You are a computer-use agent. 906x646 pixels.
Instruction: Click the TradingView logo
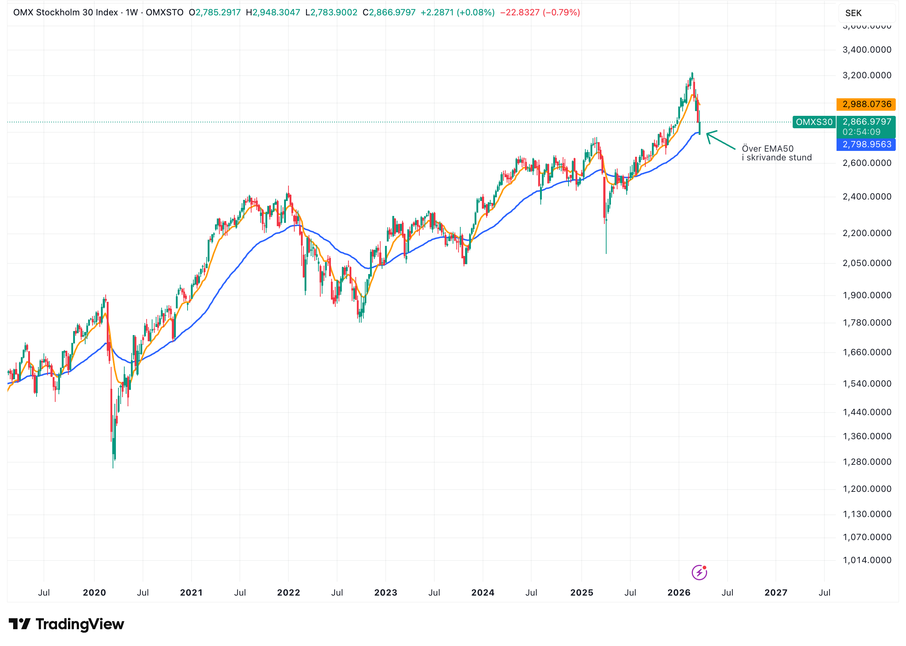[67, 624]
